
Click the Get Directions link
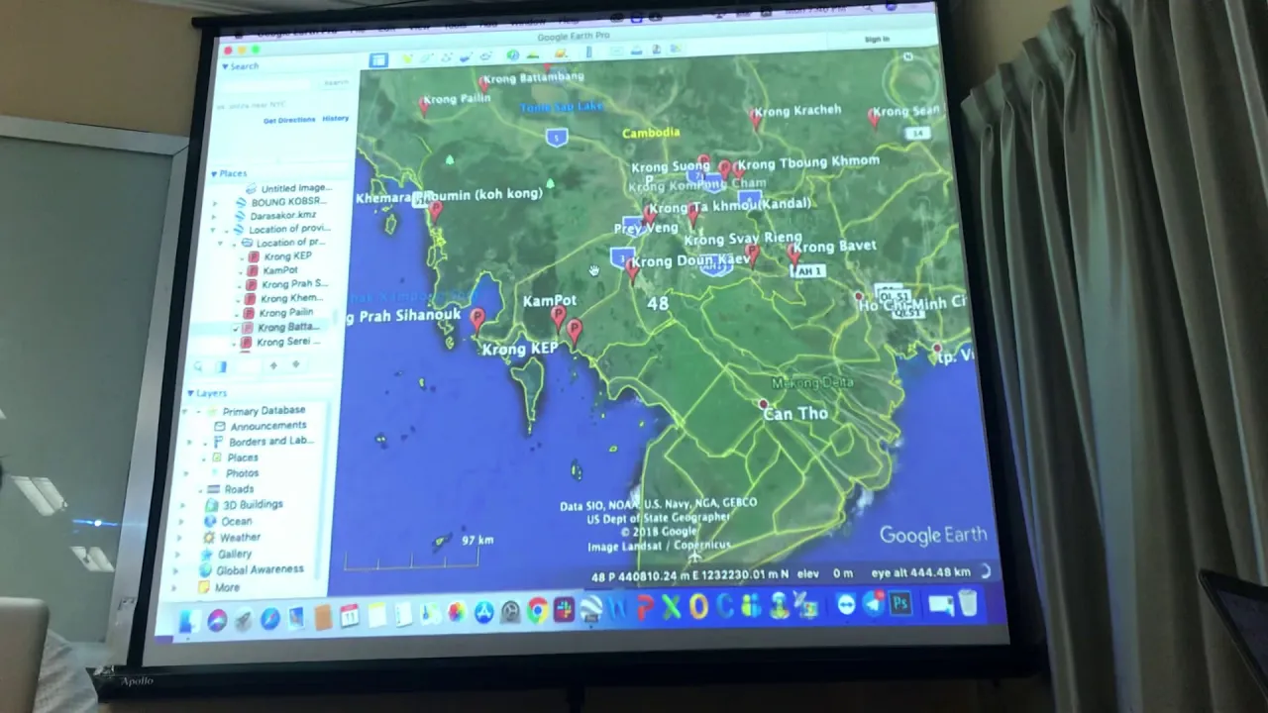[289, 120]
